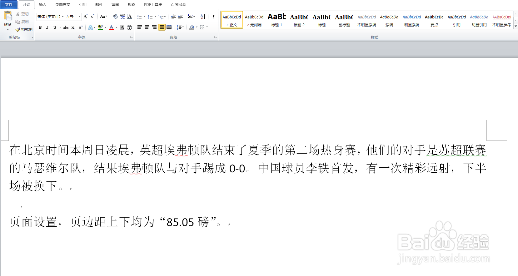This screenshot has height=276, width=518.
Task: Center the paragraph text
Action: coord(147,27)
